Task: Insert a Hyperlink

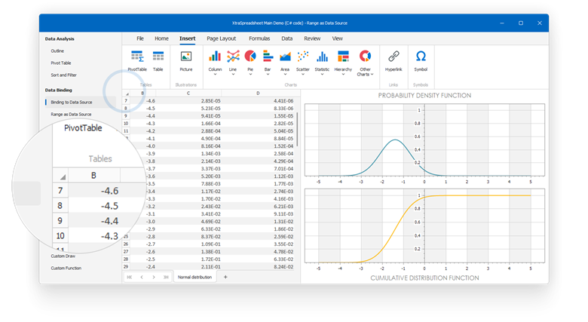Action: point(394,61)
